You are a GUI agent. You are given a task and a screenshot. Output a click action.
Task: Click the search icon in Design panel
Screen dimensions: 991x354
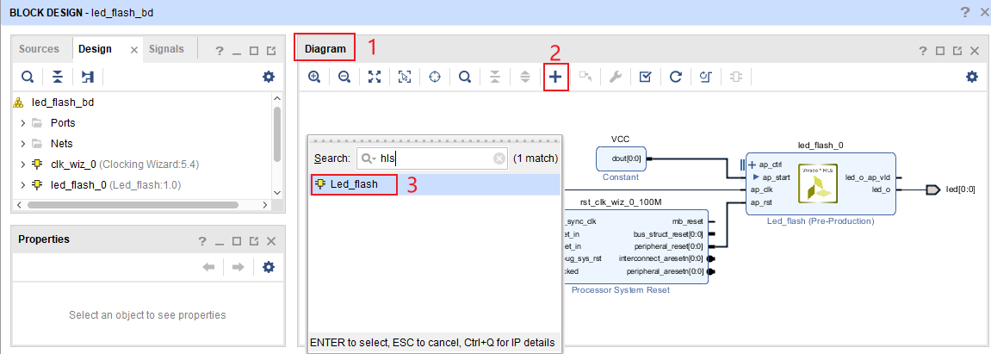coord(28,77)
